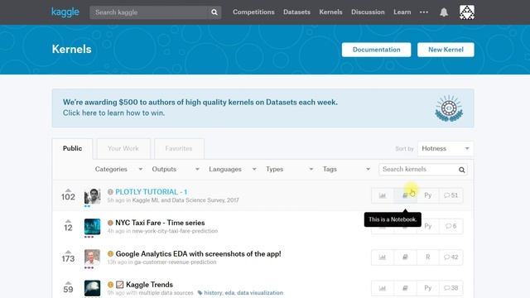
Task: Click the award medal icon in banner
Action: tap(449, 108)
